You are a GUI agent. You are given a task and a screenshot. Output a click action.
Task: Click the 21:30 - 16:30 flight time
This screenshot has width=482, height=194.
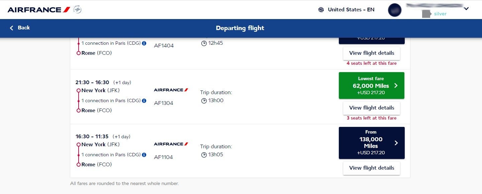[92, 82]
